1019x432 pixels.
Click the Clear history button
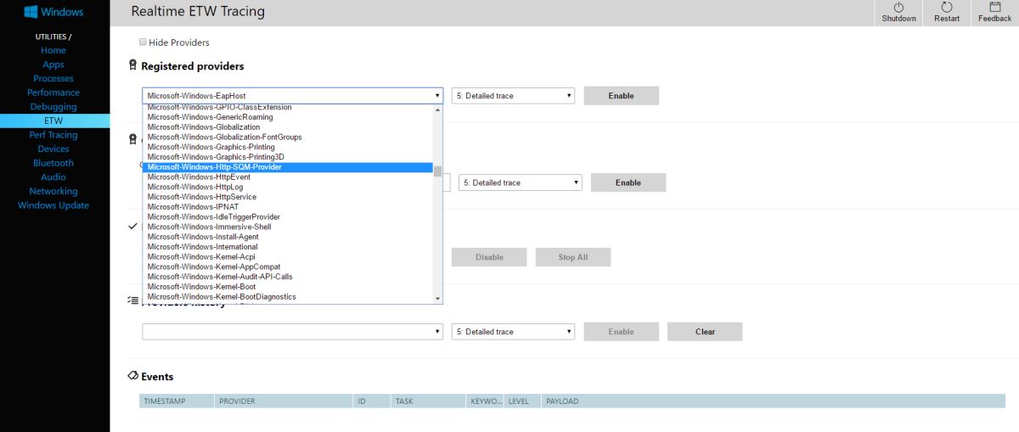[x=706, y=332]
